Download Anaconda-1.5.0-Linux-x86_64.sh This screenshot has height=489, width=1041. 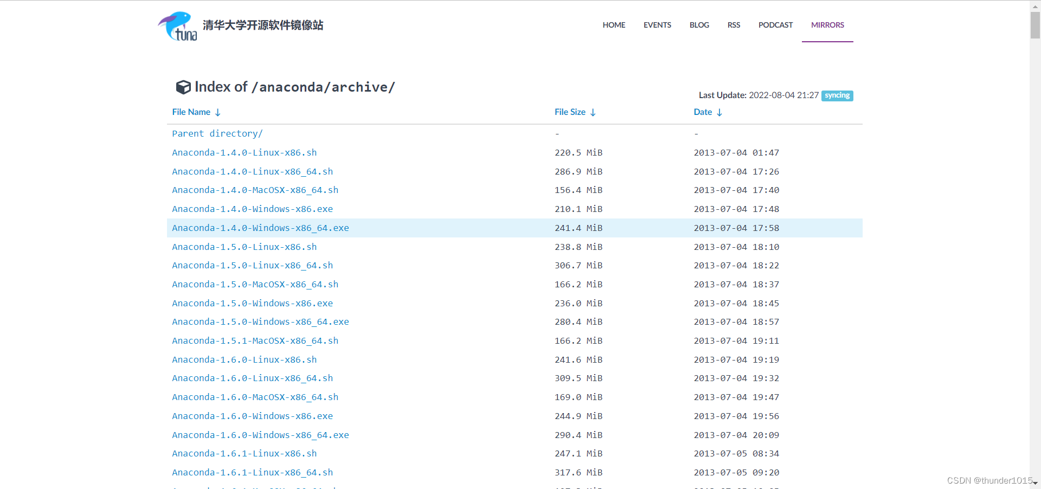[253, 266]
